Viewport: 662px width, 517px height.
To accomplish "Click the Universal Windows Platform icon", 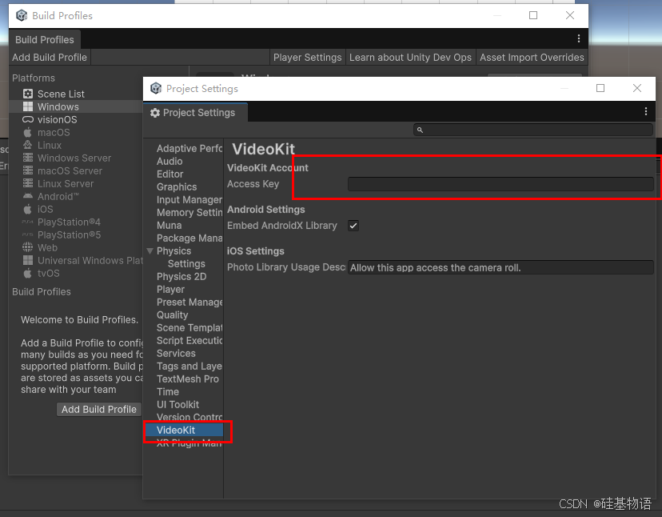I will pyautogui.click(x=28, y=260).
